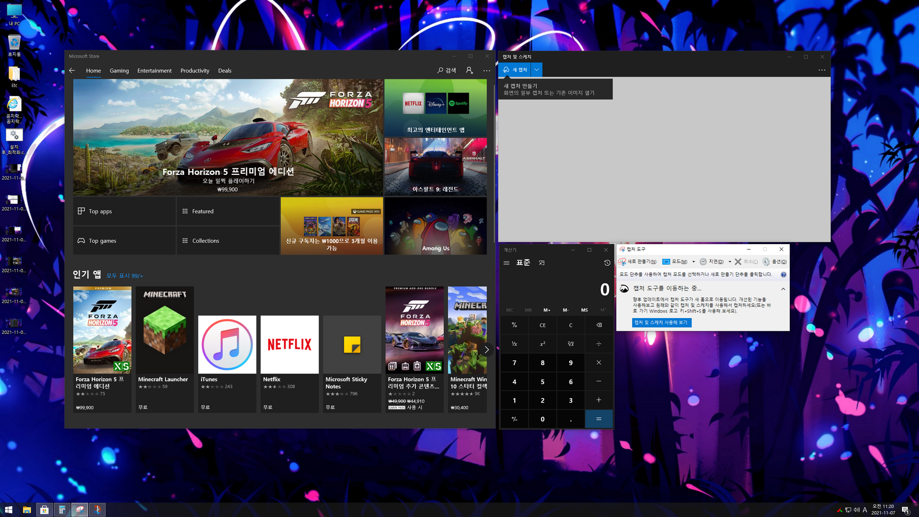Image resolution: width=919 pixels, height=517 pixels.
Task: Open the notification center icon
Action: point(906,510)
